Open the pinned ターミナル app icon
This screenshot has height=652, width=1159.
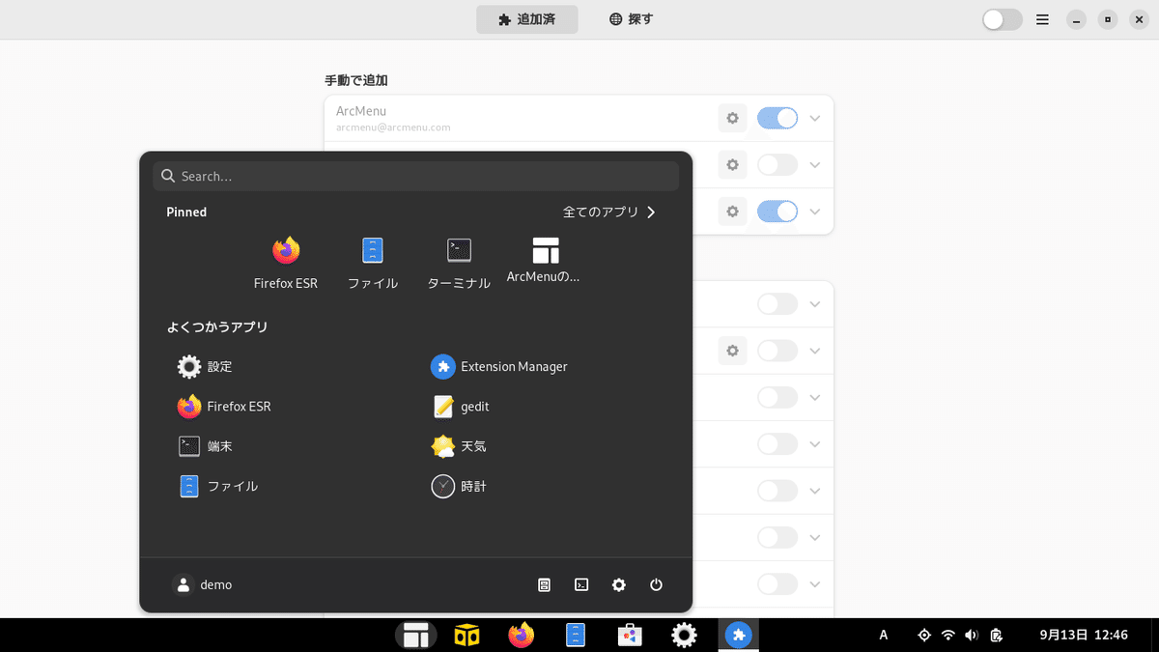(x=460, y=263)
